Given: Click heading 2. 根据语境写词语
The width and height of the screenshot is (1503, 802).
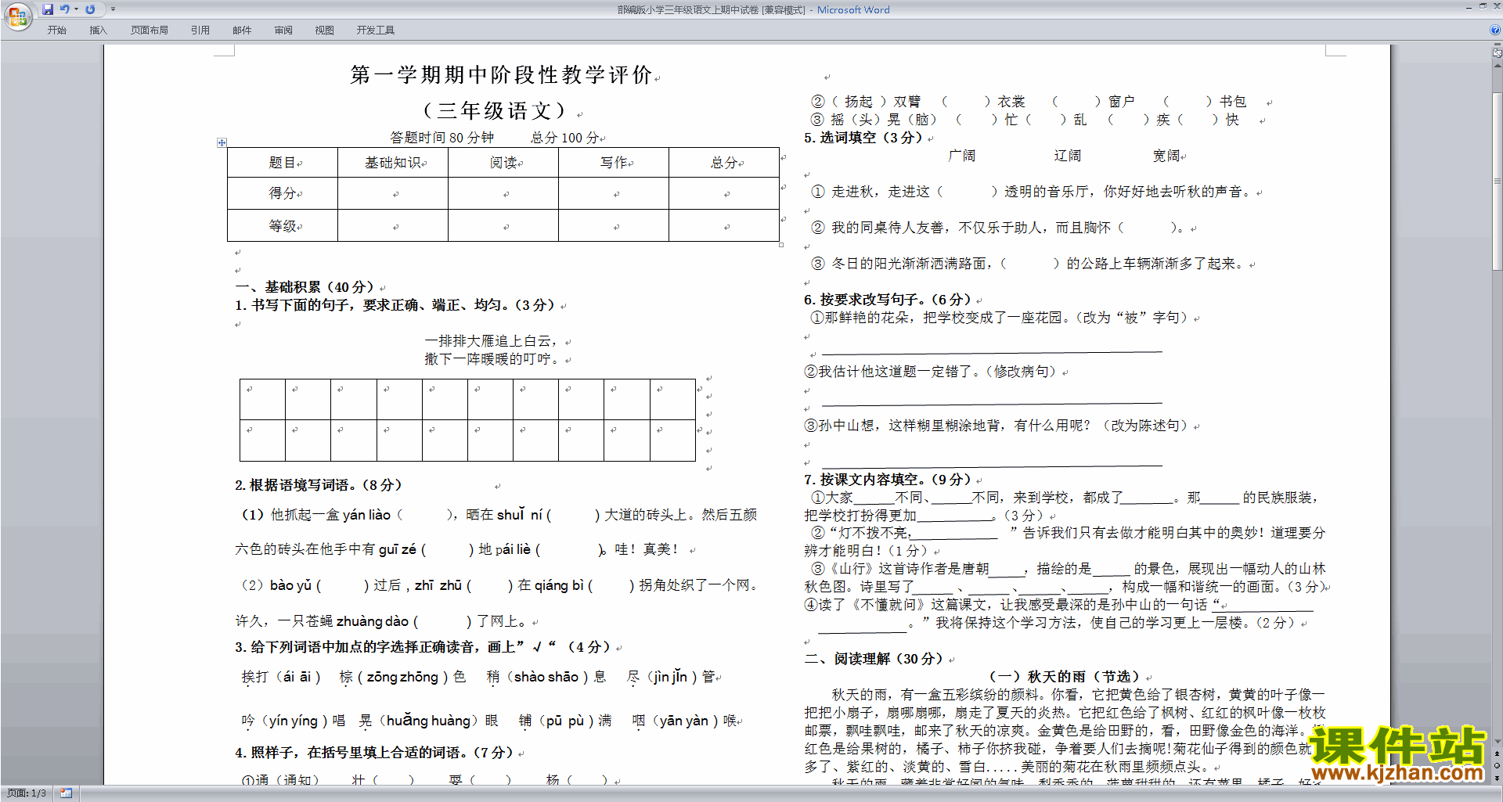Looking at the screenshot, I should (x=319, y=485).
